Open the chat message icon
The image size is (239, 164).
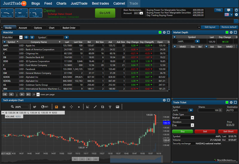click(229, 10)
